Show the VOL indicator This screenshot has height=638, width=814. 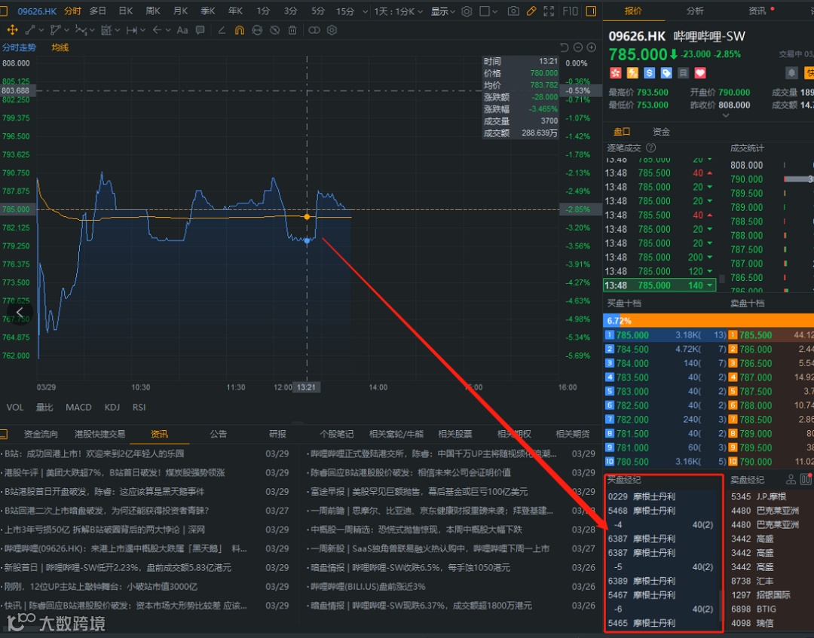pos(15,408)
